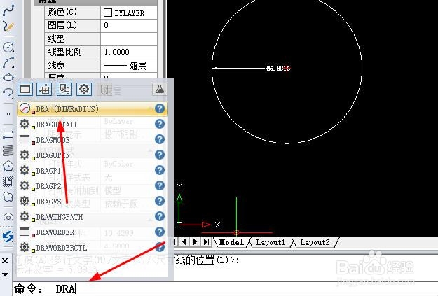Viewport: 438px width, 296px height.
Task: Select the Spline tool in left toolbar
Action: point(8,10)
